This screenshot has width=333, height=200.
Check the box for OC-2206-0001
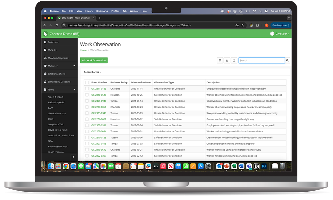(87, 119)
